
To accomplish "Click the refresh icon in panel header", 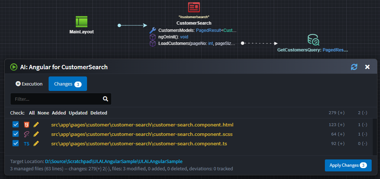I will pos(354,67).
